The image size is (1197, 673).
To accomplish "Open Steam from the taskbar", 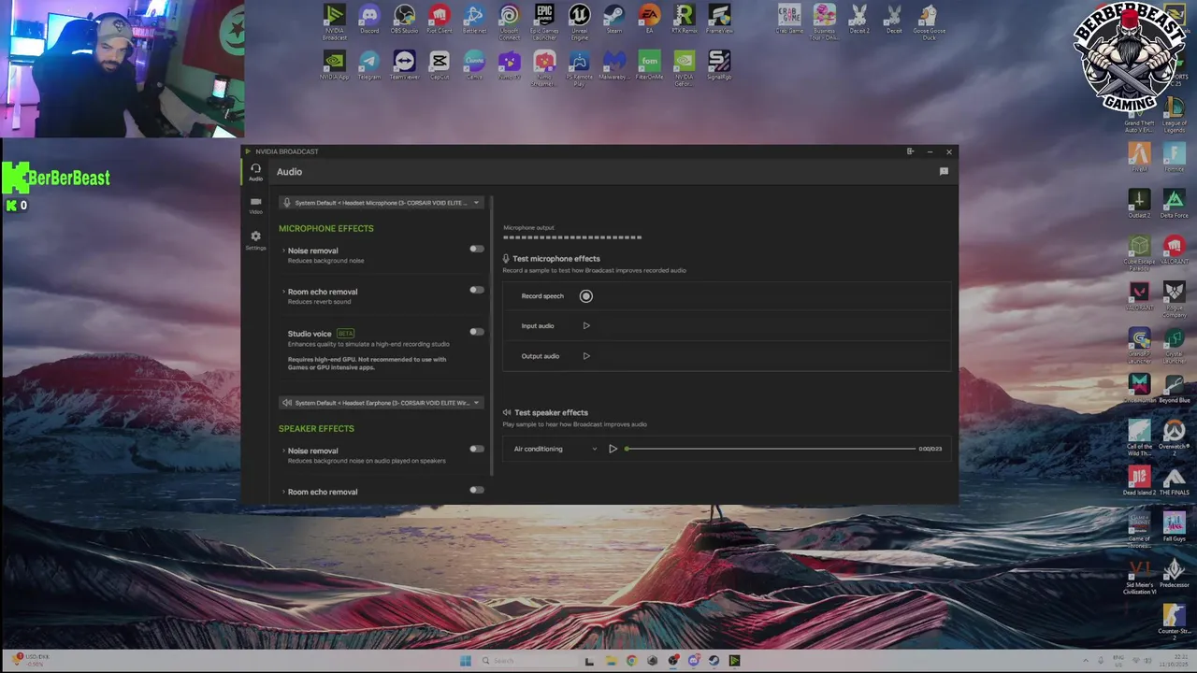I will coord(714,661).
